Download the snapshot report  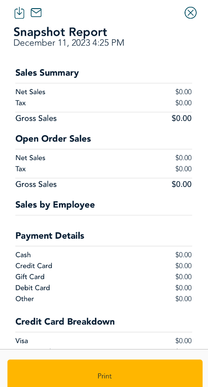click(x=19, y=13)
